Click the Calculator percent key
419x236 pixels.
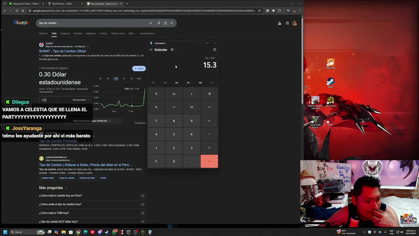tap(156, 94)
